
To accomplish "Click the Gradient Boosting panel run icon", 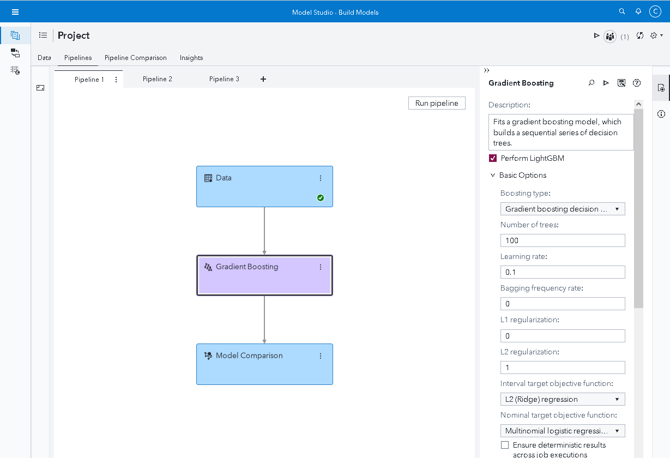I will (606, 83).
